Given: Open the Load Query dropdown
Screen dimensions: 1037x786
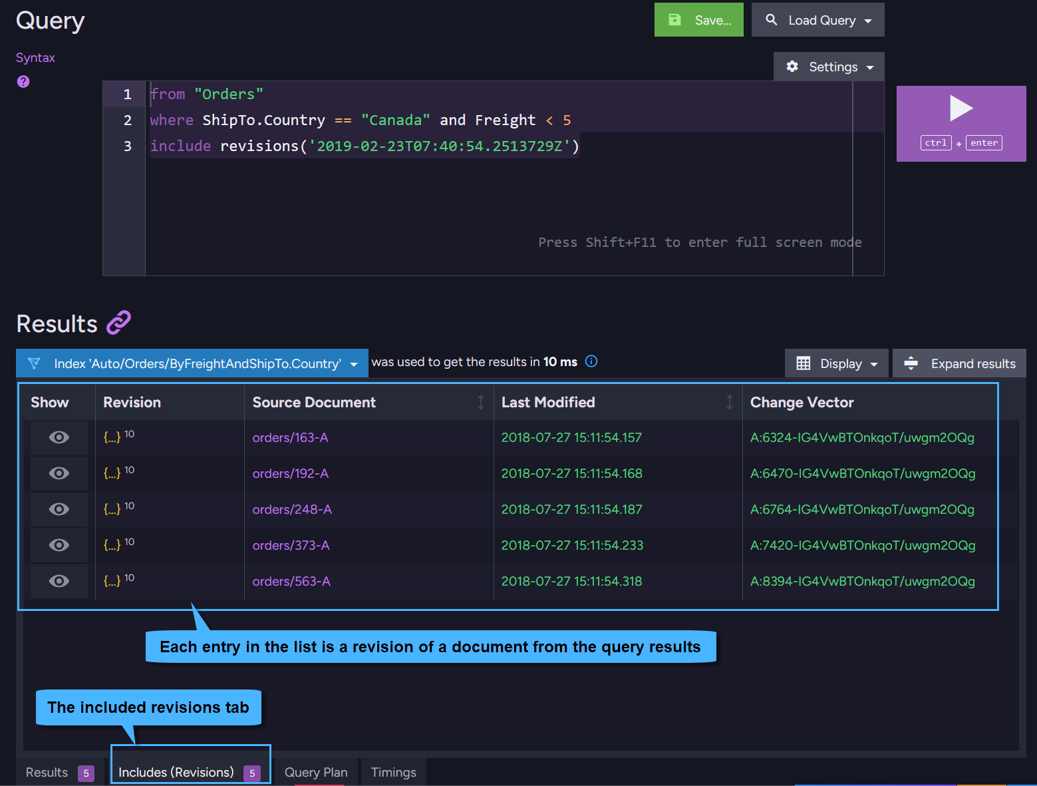Looking at the screenshot, I should pos(818,20).
